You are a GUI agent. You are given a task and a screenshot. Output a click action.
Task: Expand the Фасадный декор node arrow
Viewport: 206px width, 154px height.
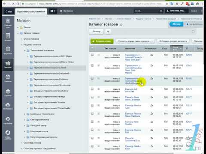click(24, 126)
